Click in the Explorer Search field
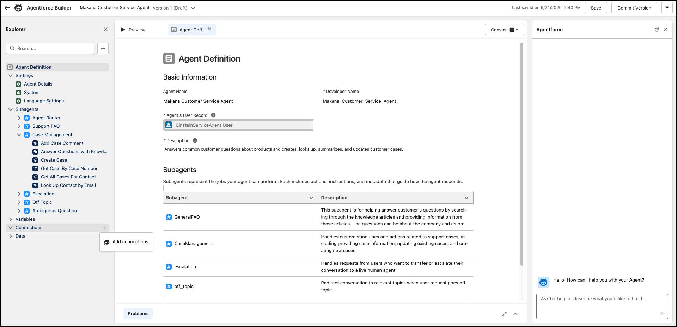Image resolution: width=677 pixels, height=327 pixels. coord(50,48)
